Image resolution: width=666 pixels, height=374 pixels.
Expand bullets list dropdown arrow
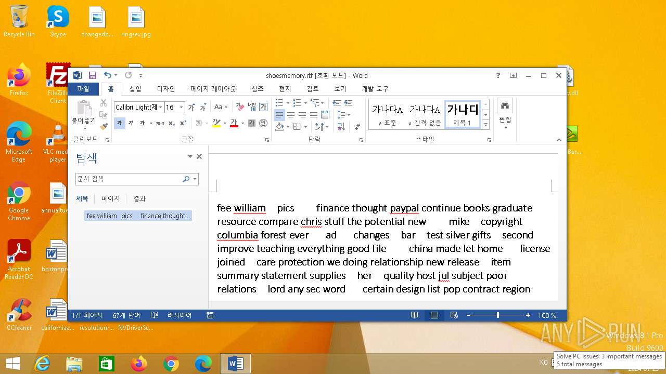click(287, 103)
